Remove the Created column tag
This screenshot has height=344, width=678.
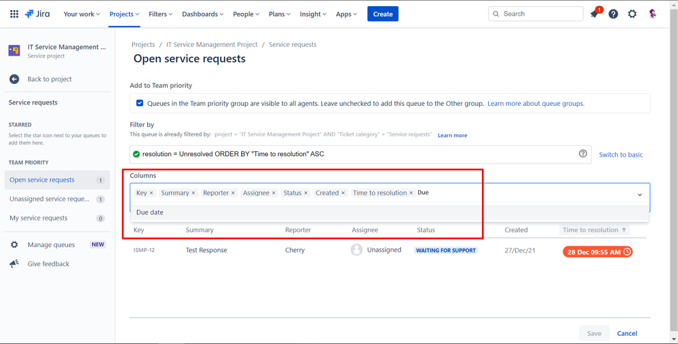click(343, 193)
